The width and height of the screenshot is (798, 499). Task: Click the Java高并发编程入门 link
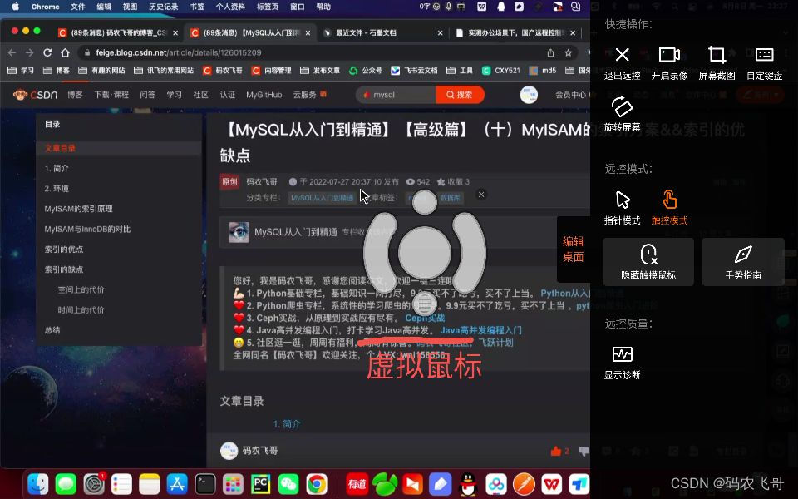481,330
